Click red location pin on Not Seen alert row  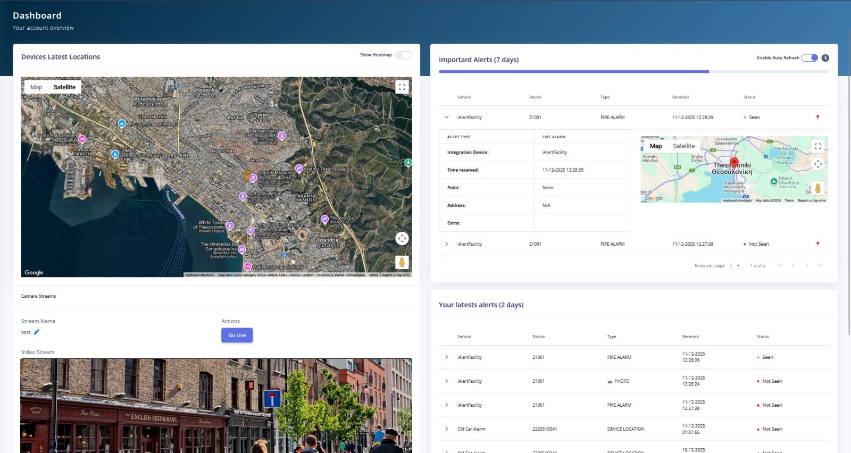(x=817, y=244)
